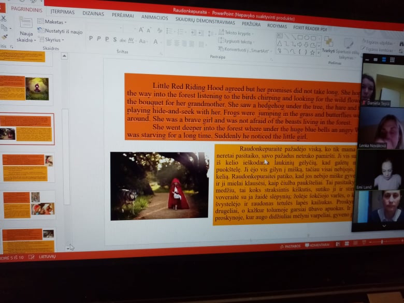The image size is (404, 303).
Task: Click the increase list level icon
Action: click(201, 33)
